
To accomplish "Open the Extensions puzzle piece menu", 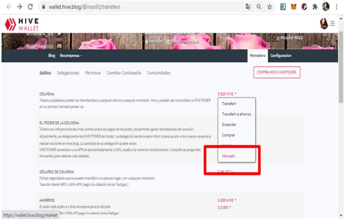I will (x=315, y=7).
